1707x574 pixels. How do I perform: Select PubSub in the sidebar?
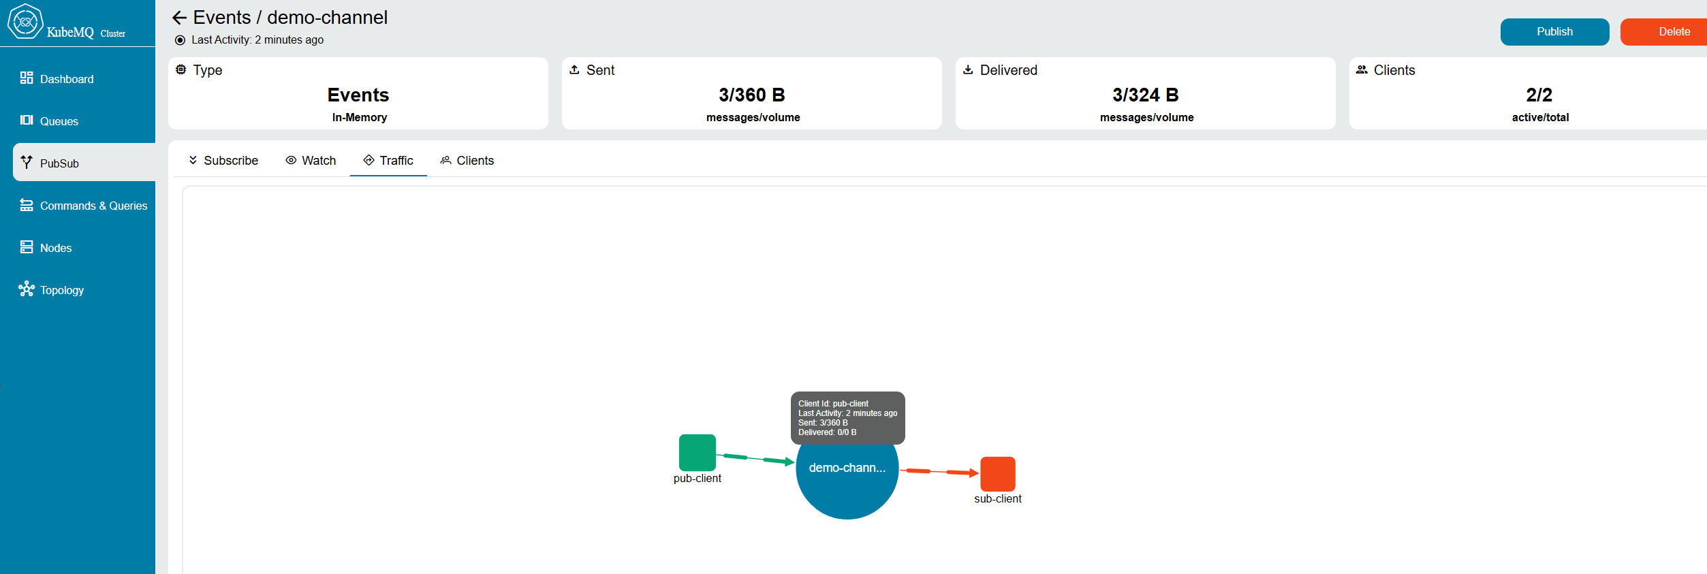59,163
